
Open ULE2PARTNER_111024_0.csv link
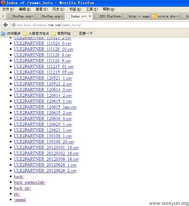pos(43,43)
